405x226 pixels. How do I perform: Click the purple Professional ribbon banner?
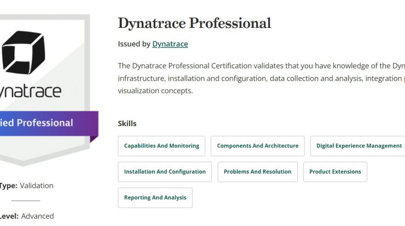point(49,123)
